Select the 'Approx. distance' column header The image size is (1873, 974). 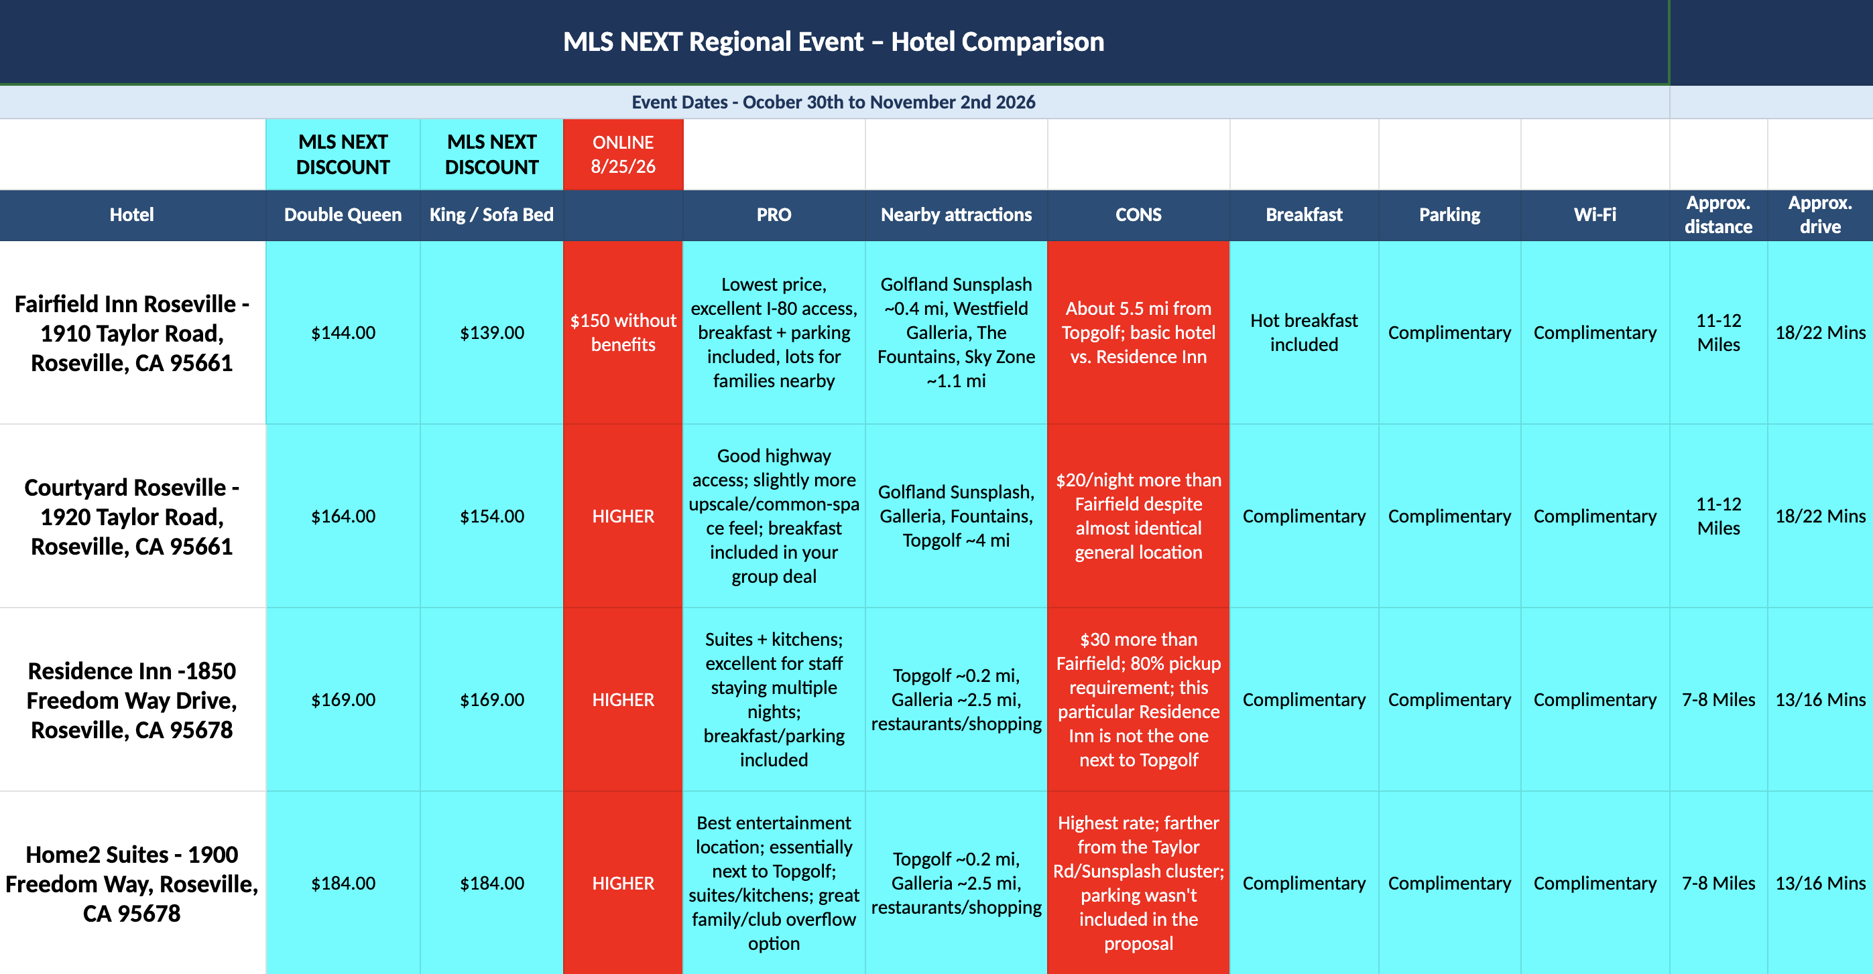point(1719,215)
